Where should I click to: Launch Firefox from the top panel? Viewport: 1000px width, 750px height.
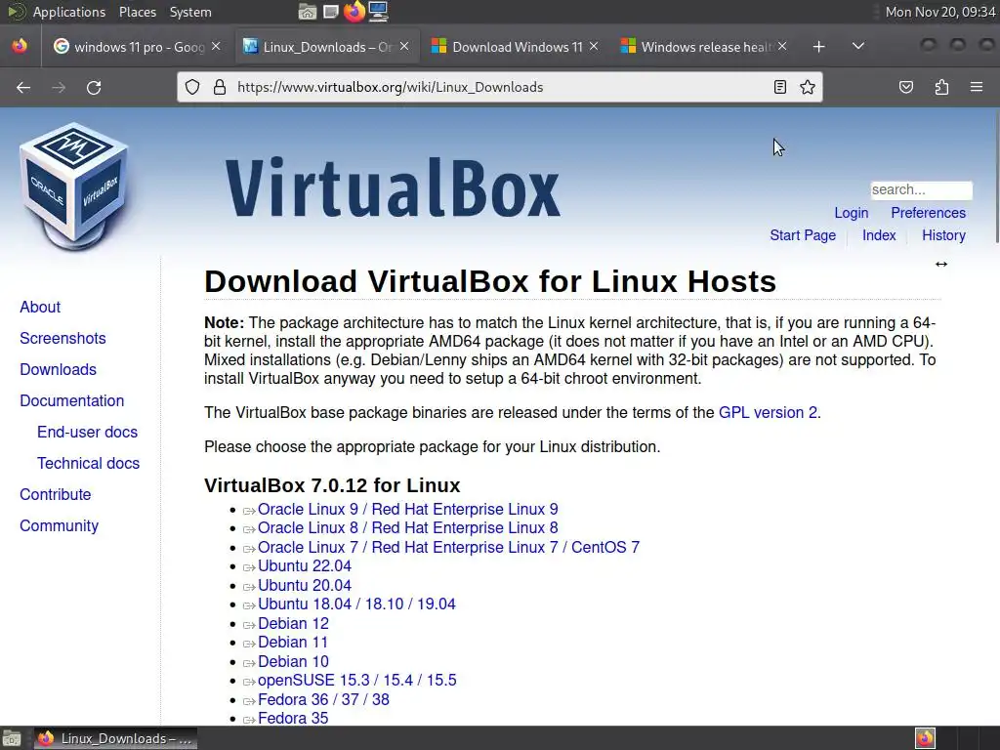pos(354,12)
